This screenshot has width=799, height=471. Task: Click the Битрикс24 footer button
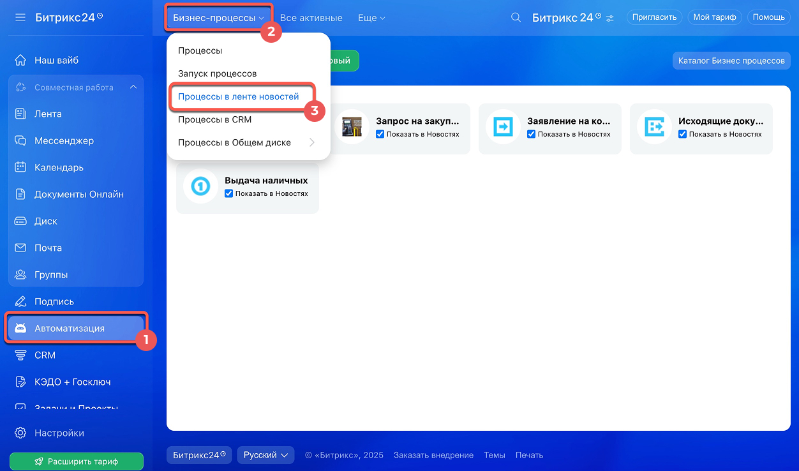[199, 455]
